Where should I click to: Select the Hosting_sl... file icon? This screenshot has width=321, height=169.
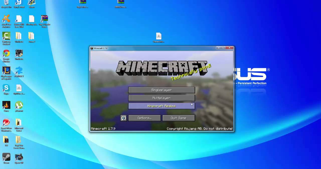pos(32,20)
